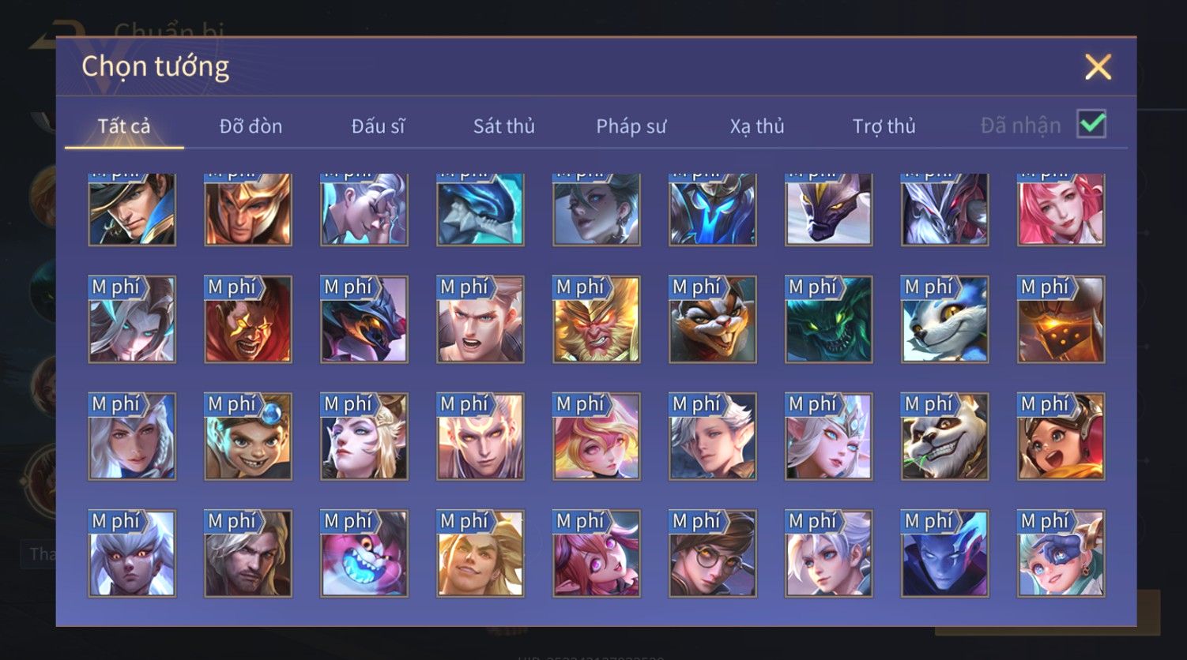Screen dimensions: 1187x660
Task: Close the Chọn tướng dialog
Action: pyautogui.click(x=1098, y=67)
